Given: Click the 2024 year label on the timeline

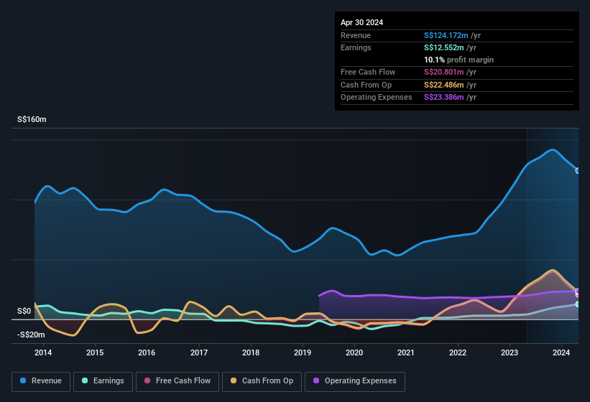Looking at the screenshot, I should [x=562, y=352].
